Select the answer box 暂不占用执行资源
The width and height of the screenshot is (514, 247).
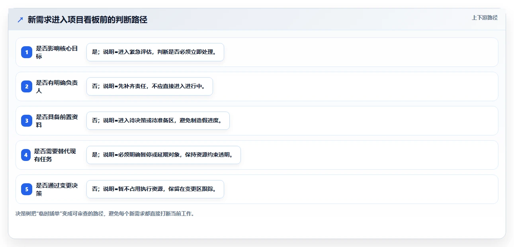click(155, 189)
